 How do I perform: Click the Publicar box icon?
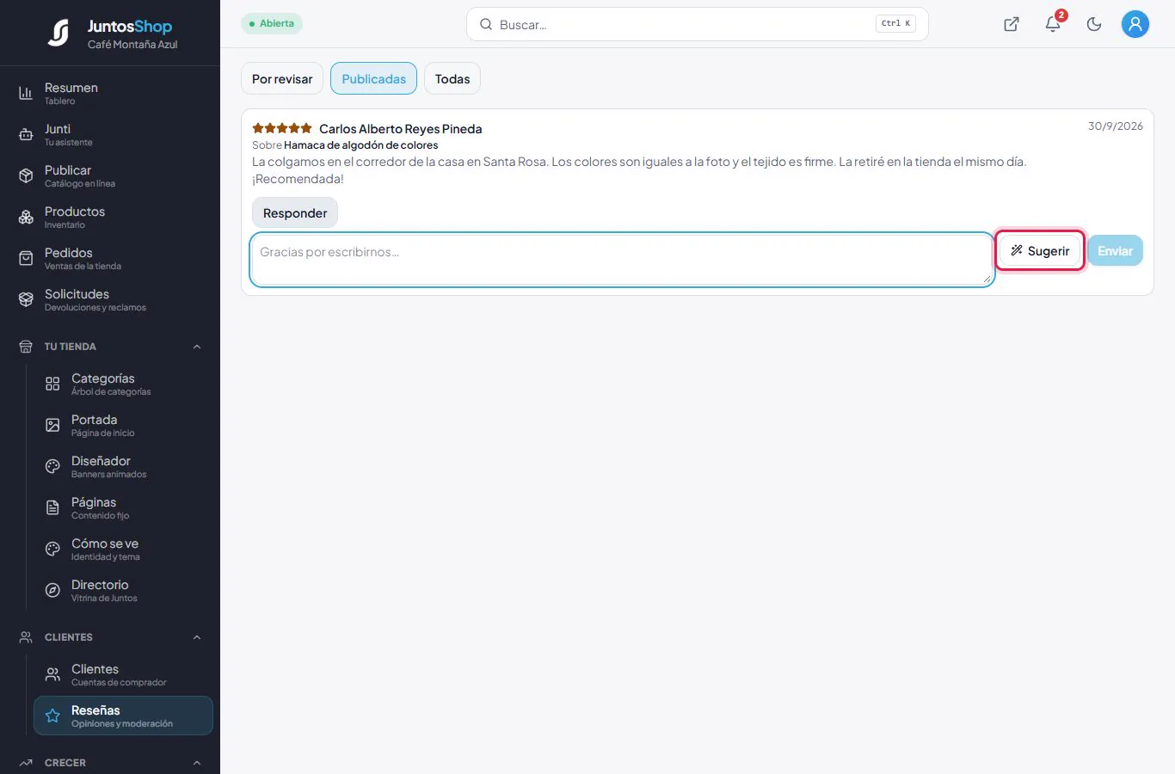(26, 175)
